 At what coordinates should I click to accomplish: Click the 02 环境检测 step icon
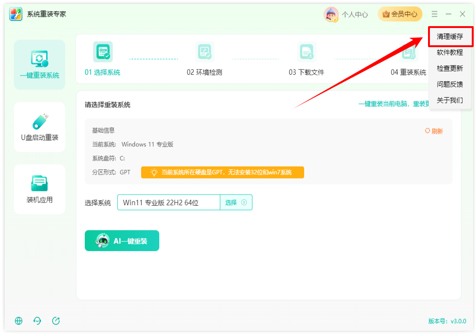point(205,52)
